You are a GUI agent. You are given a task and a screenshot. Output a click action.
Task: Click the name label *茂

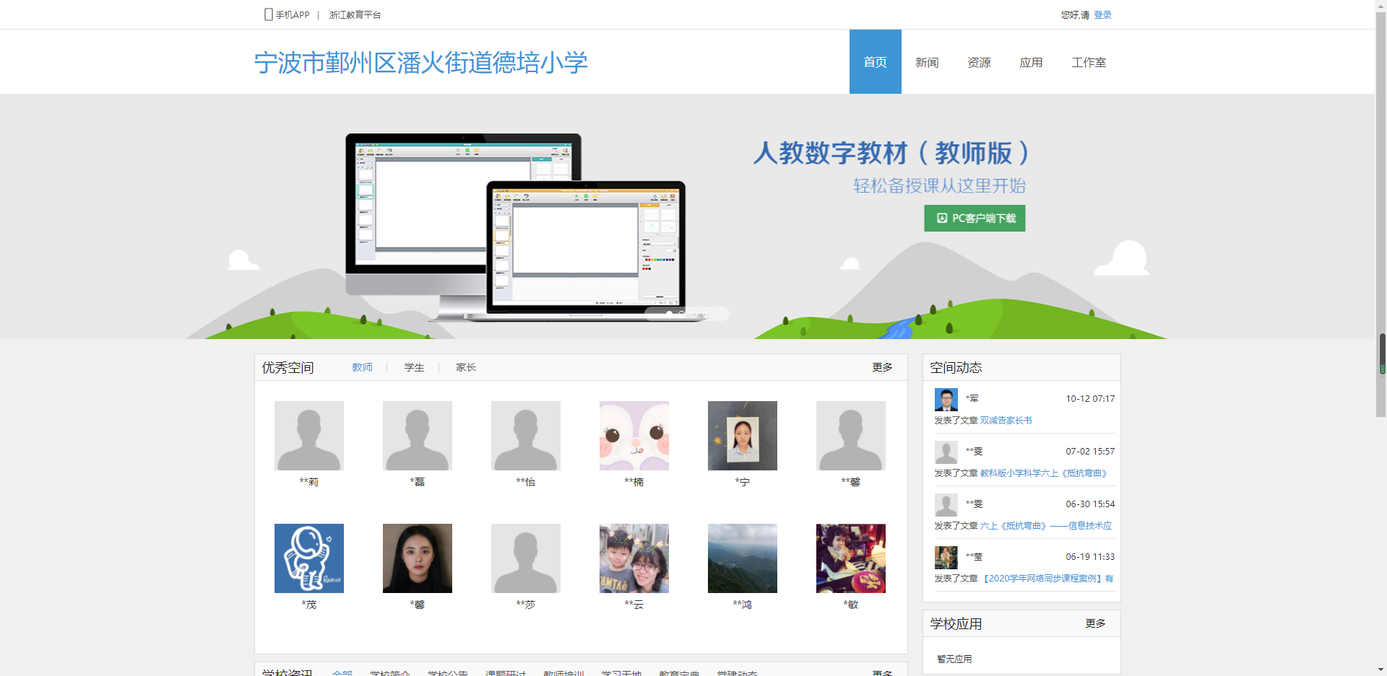[x=309, y=605]
